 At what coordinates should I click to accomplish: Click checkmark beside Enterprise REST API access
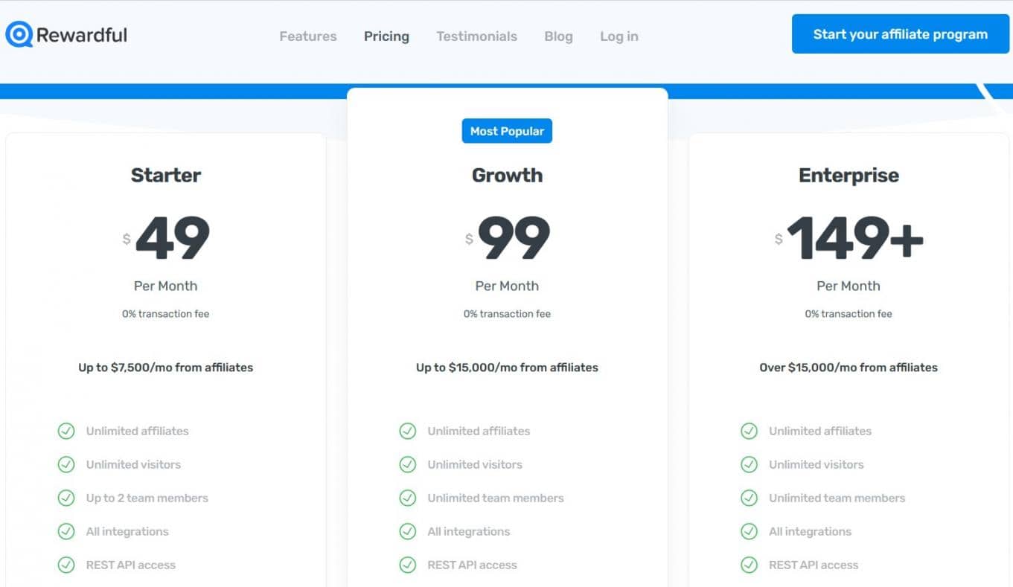point(749,565)
